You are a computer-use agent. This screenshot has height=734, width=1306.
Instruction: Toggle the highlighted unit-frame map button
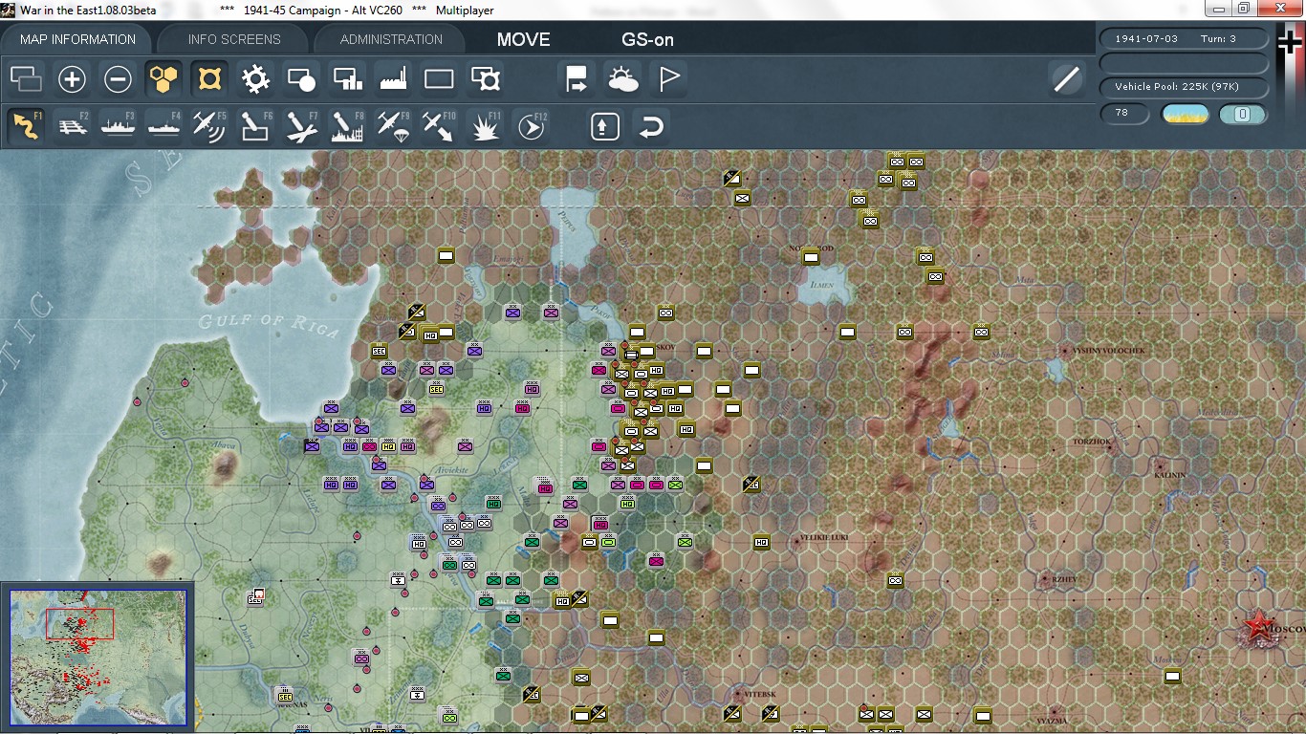pos(209,79)
